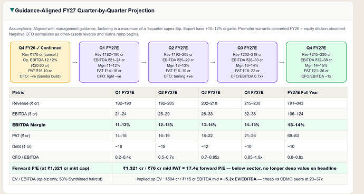
Task: Click the full-year PAT value 69–83
Action: 293,135
